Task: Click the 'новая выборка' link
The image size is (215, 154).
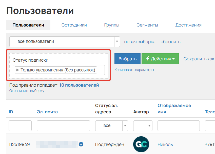Action: 140,42
